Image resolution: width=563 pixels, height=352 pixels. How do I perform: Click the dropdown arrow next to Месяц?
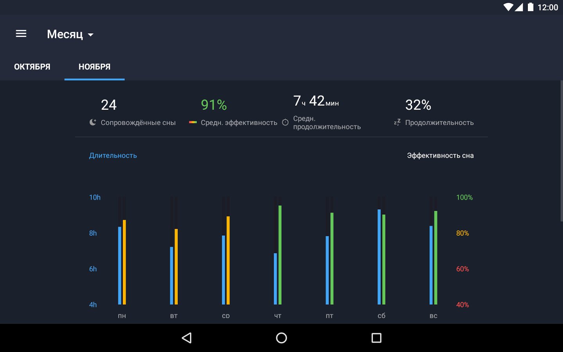(x=91, y=35)
